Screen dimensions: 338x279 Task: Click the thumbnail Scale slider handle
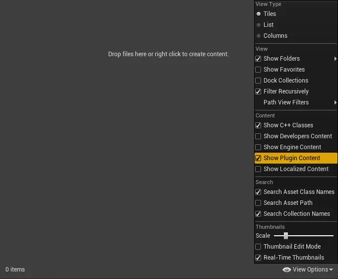click(286, 236)
